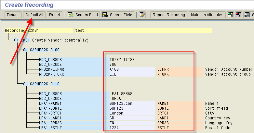The image size is (254, 133).
Task: Click the Postal Code value field 1234
Action: [132, 128]
